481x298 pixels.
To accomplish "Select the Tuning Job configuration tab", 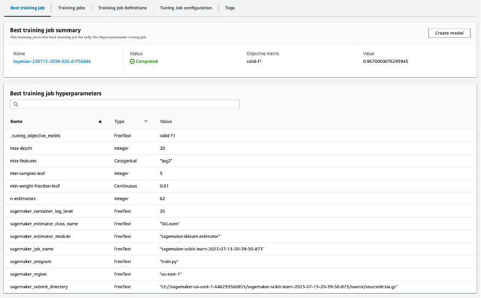I will 186,8.
